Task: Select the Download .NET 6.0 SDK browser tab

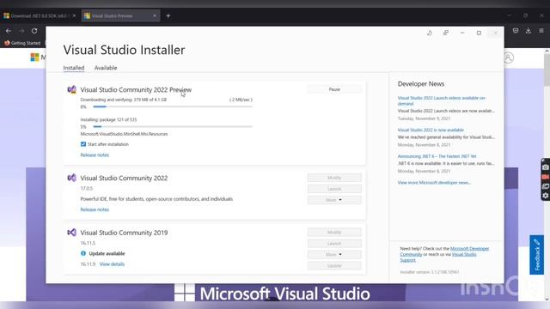Action: tap(40, 15)
